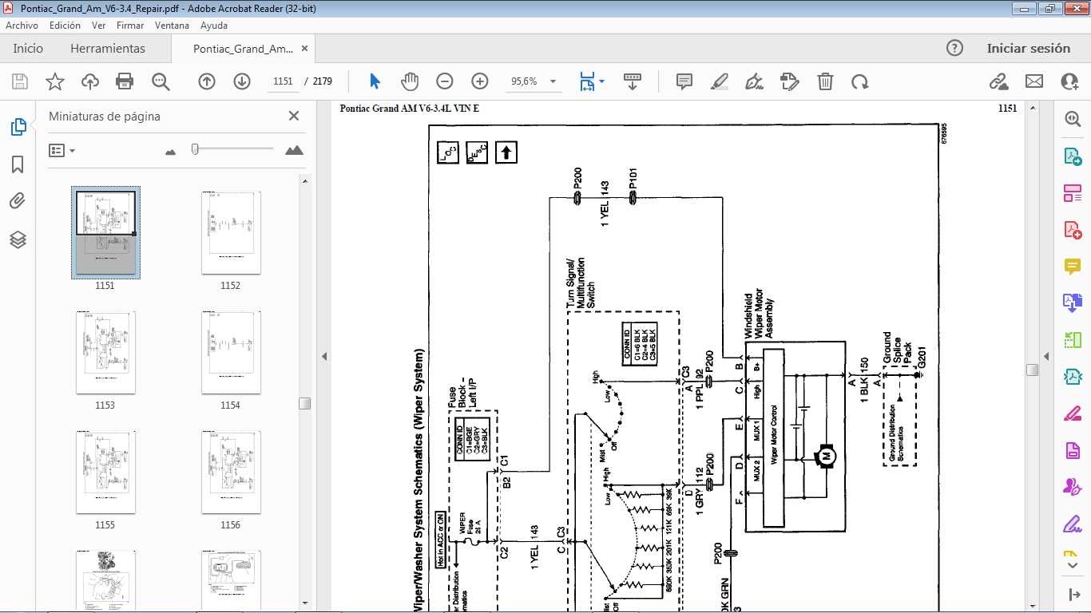This screenshot has width=1091, height=613.
Task: Open Export PDF tool in right pane
Action: click(1072, 156)
